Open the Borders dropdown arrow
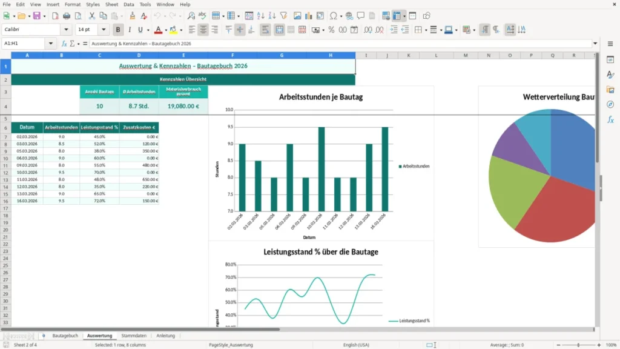 tap(426, 30)
